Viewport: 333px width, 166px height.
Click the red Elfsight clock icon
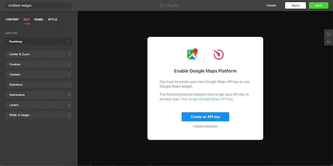tap(219, 54)
